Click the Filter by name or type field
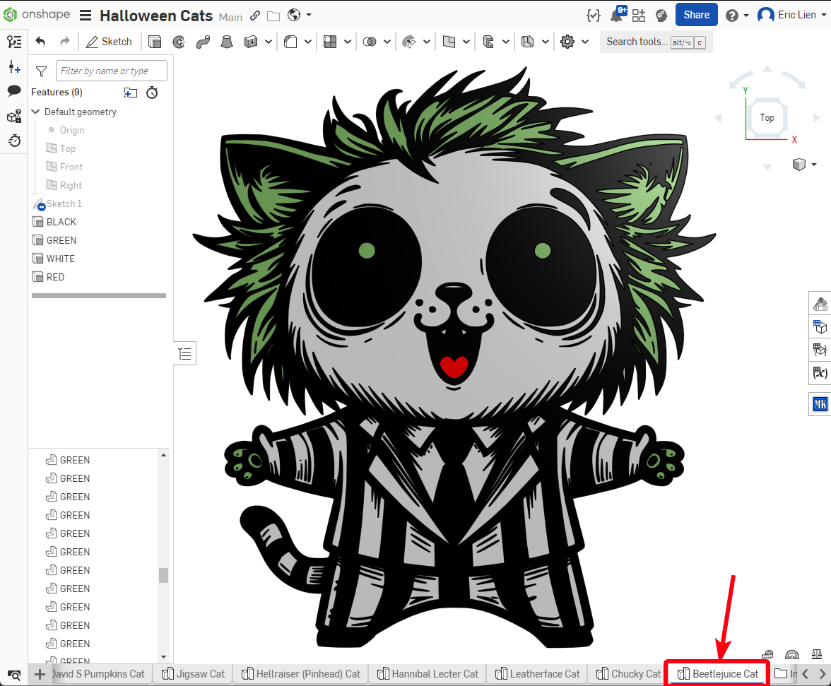831x686 pixels. point(111,71)
